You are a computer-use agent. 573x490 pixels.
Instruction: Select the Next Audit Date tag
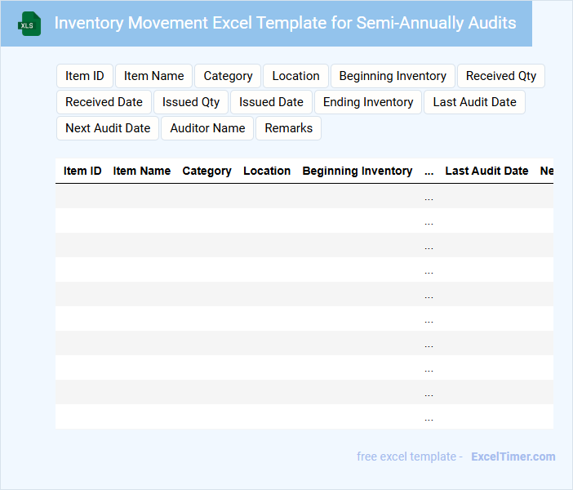tap(108, 128)
